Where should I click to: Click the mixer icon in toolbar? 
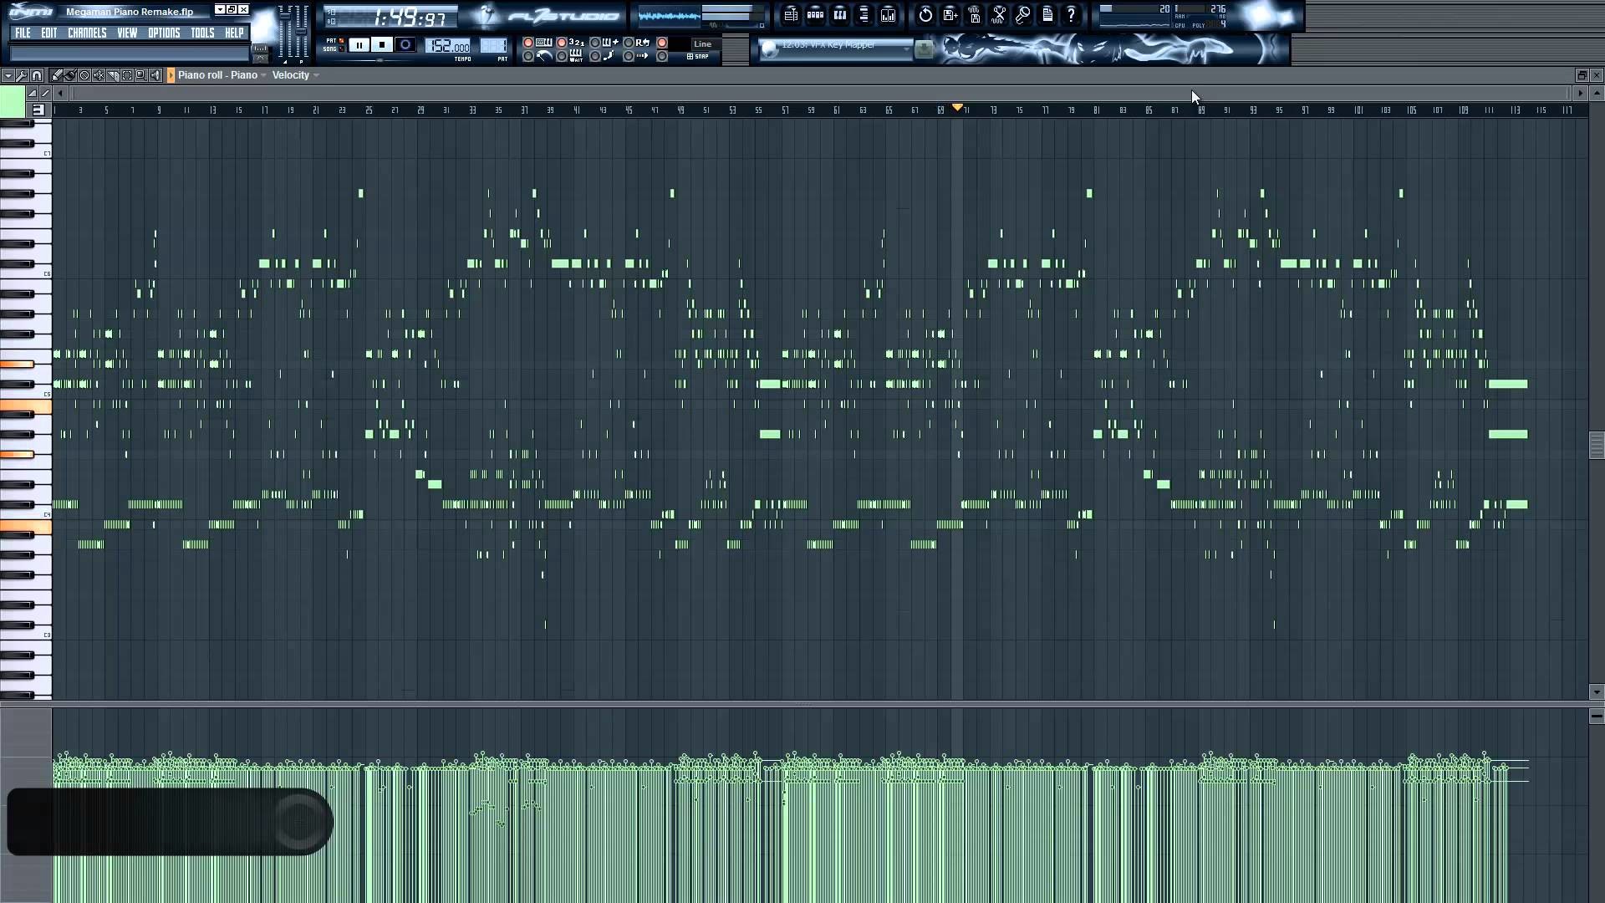point(889,14)
